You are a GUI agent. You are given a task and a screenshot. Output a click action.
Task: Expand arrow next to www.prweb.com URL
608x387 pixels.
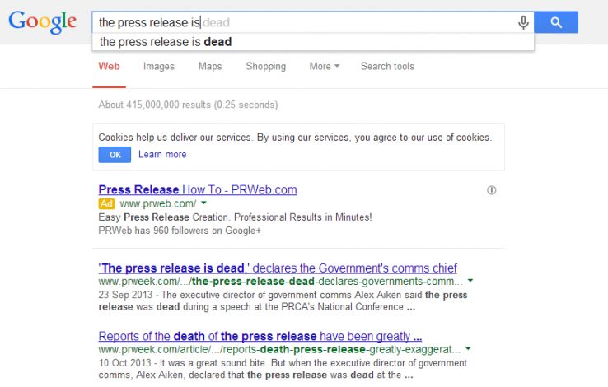[x=203, y=203]
